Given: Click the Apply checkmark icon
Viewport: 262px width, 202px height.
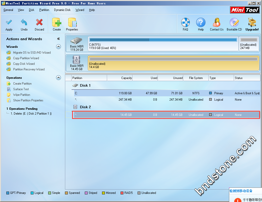Looking at the screenshot, I should click(x=9, y=22).
